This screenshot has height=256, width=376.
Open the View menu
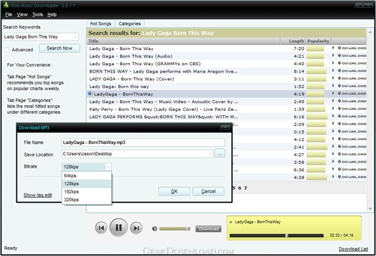pyautogui.click(x=22, y=14)
